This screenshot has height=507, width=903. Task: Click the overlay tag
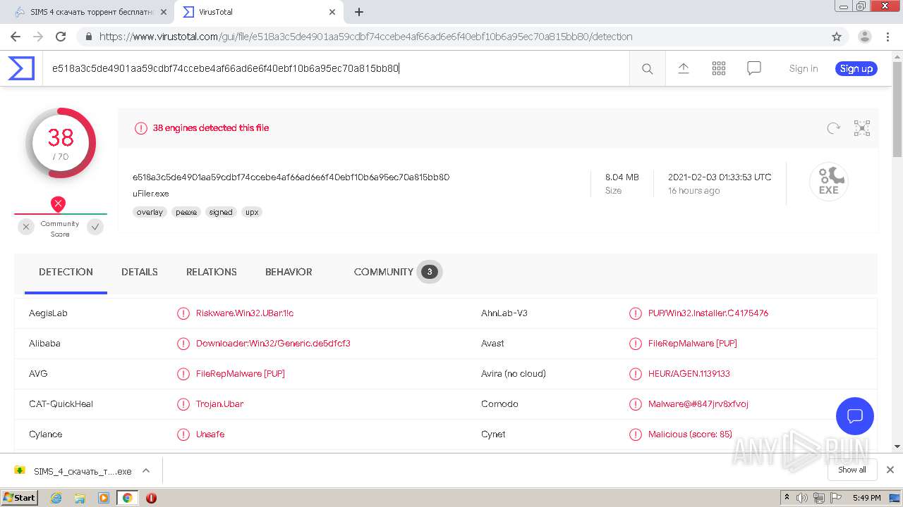tap(150, 212)
